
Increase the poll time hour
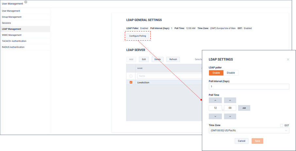[x=215, y=100]
